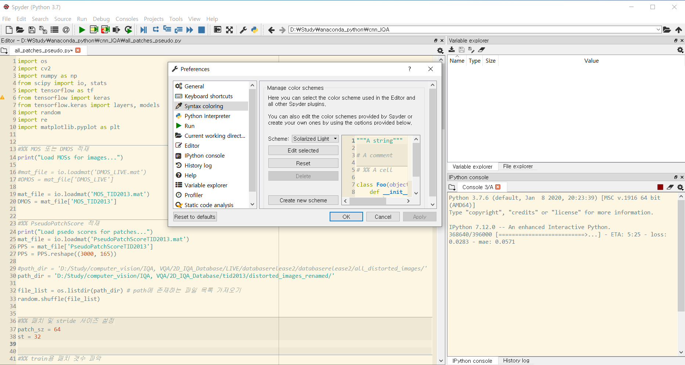The height and width of the screenshot is (365, 685).
Task: Save the current file
Action: [32, 30]
